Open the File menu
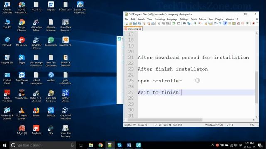The height and width of the screenshot is (149, 266). point(126,19)
